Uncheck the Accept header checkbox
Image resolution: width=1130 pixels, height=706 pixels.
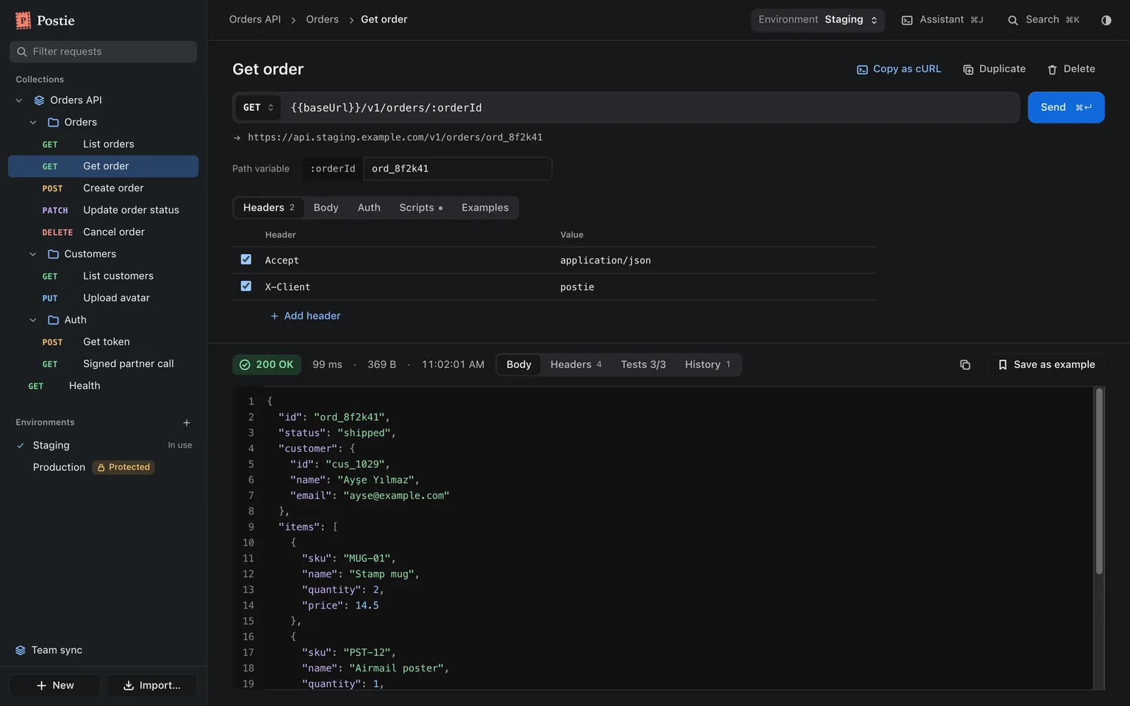(x=246, y=260)
